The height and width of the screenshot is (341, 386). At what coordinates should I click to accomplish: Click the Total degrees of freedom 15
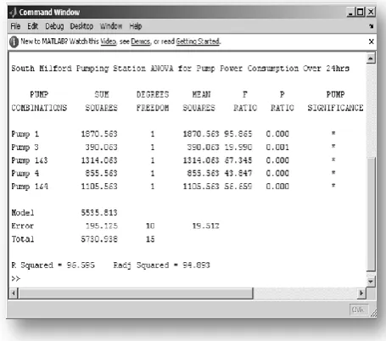[150, 239]
